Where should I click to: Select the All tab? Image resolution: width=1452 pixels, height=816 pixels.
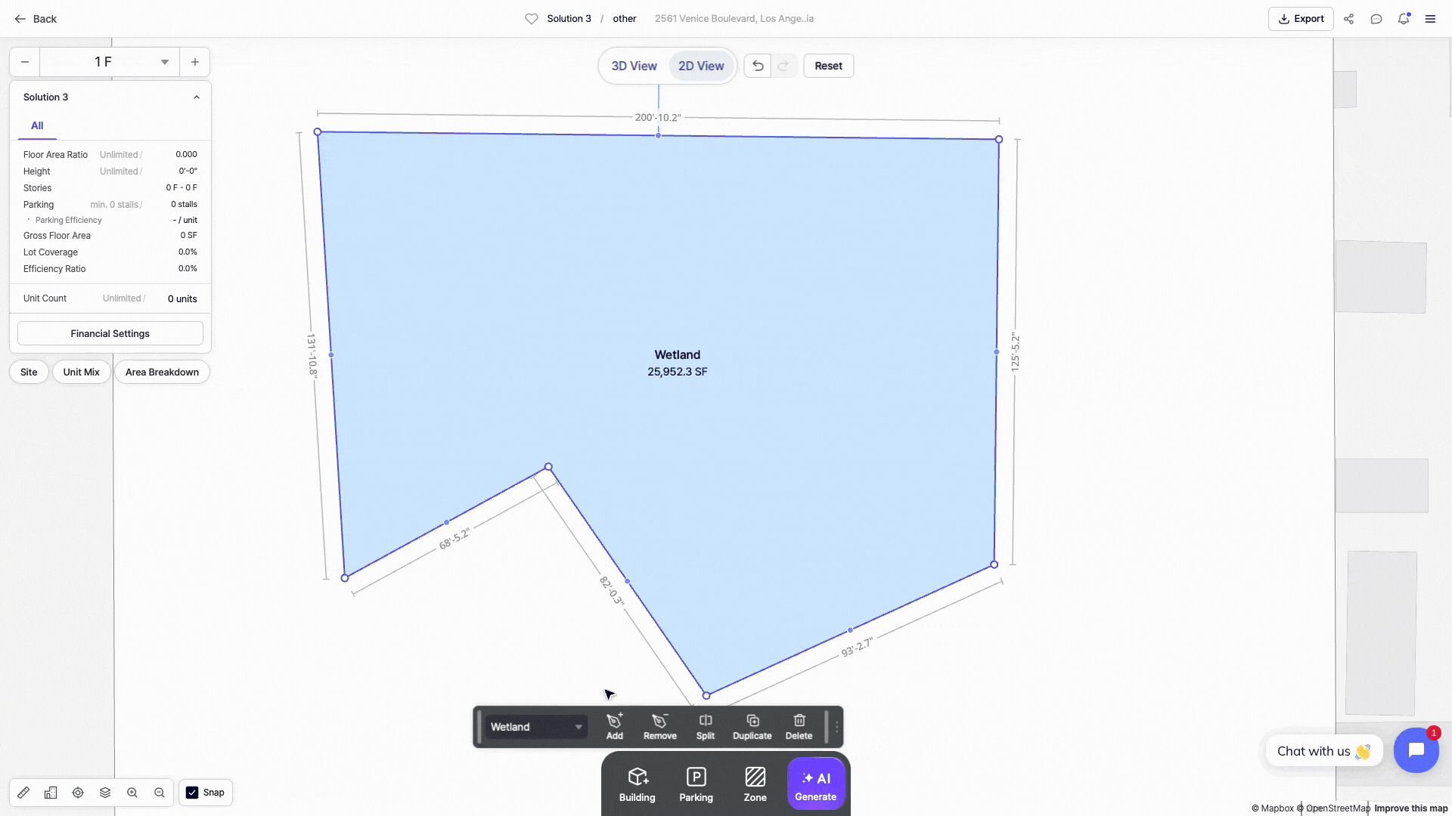37,125
